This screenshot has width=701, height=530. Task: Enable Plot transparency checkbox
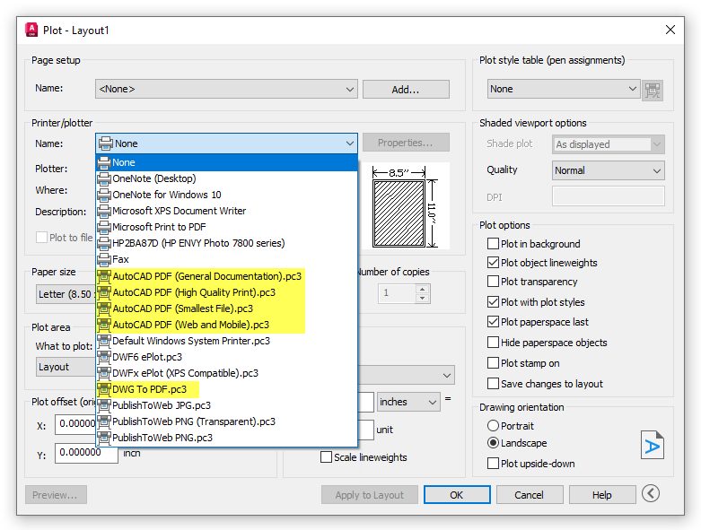tap(493, 282)
